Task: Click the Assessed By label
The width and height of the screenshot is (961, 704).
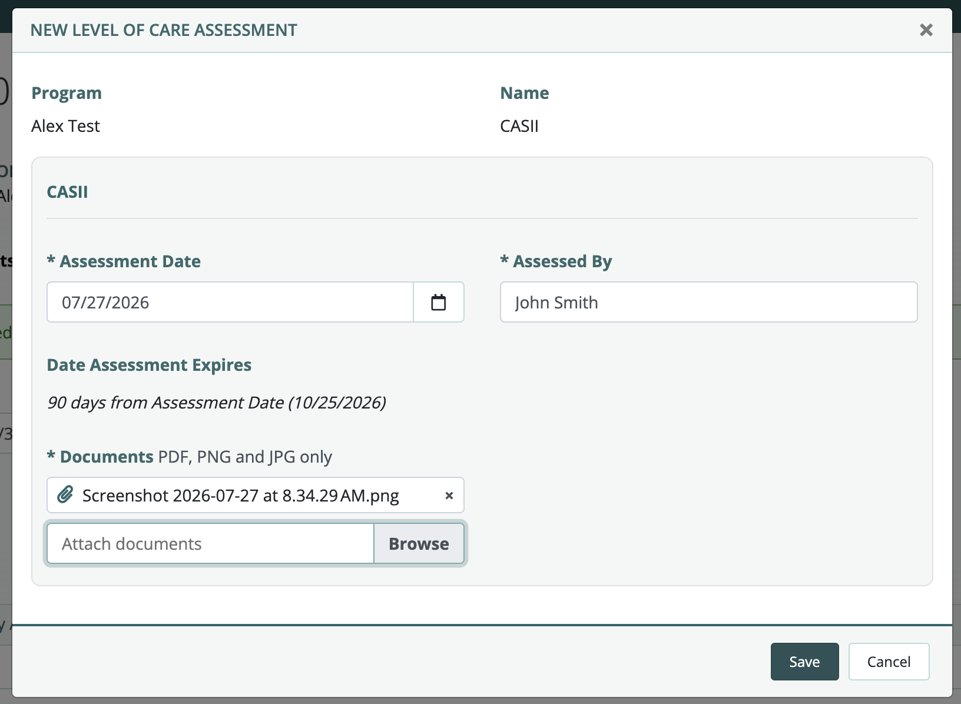Action: pos(556,261)
